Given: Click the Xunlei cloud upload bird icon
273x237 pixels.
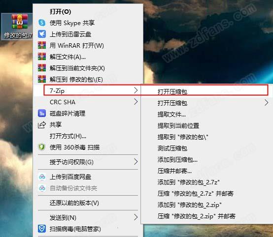Looking at the screenshot, I should click(x=42, y=34).
